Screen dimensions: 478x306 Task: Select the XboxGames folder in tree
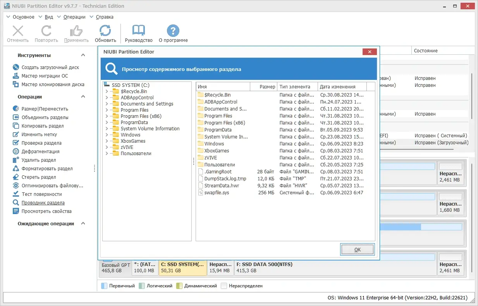133,141
